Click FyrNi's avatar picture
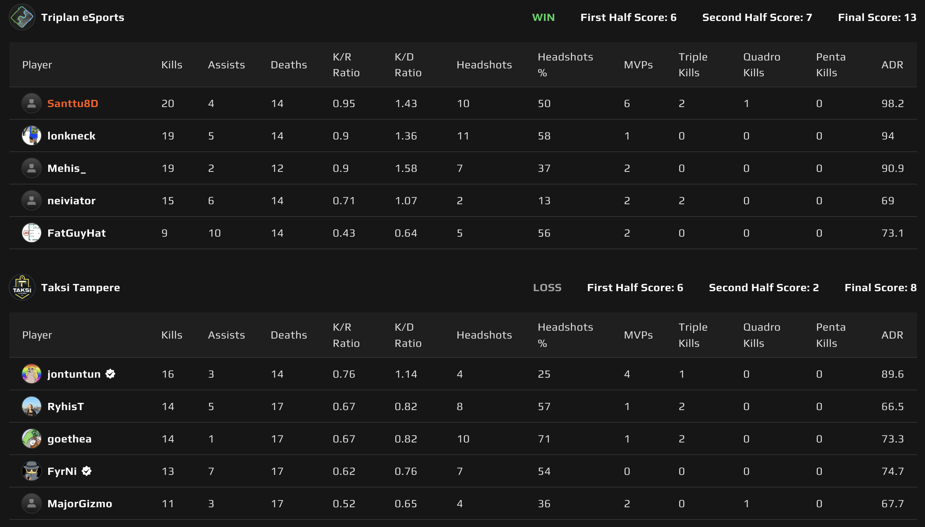 (x=32, y=471)
